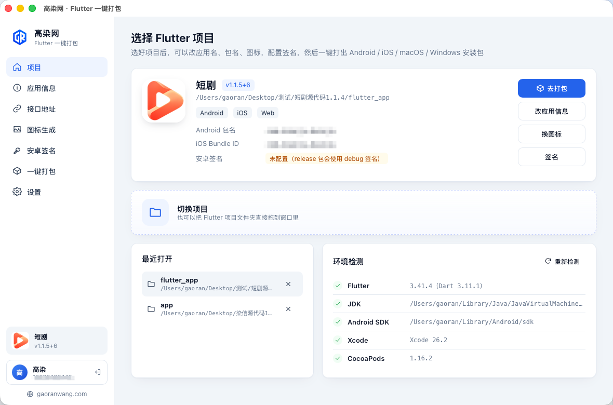Click the 未配置 signing warning label
The width and height of the screenshot is (613, 405).
point(326,159)
